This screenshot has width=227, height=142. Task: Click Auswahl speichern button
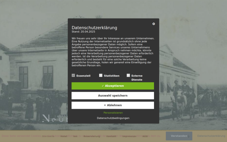[113, 96]
